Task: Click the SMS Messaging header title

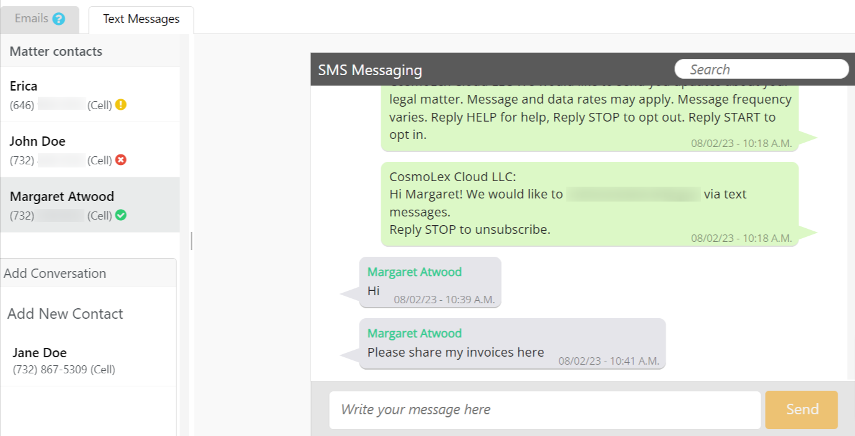Action: pos(370,70)
